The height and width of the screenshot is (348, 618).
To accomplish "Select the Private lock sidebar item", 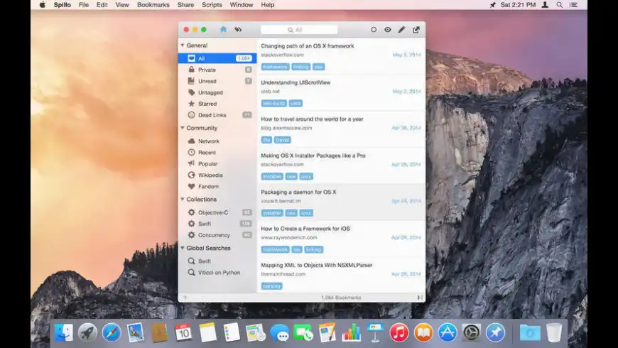I will click(x=207, y=70).
